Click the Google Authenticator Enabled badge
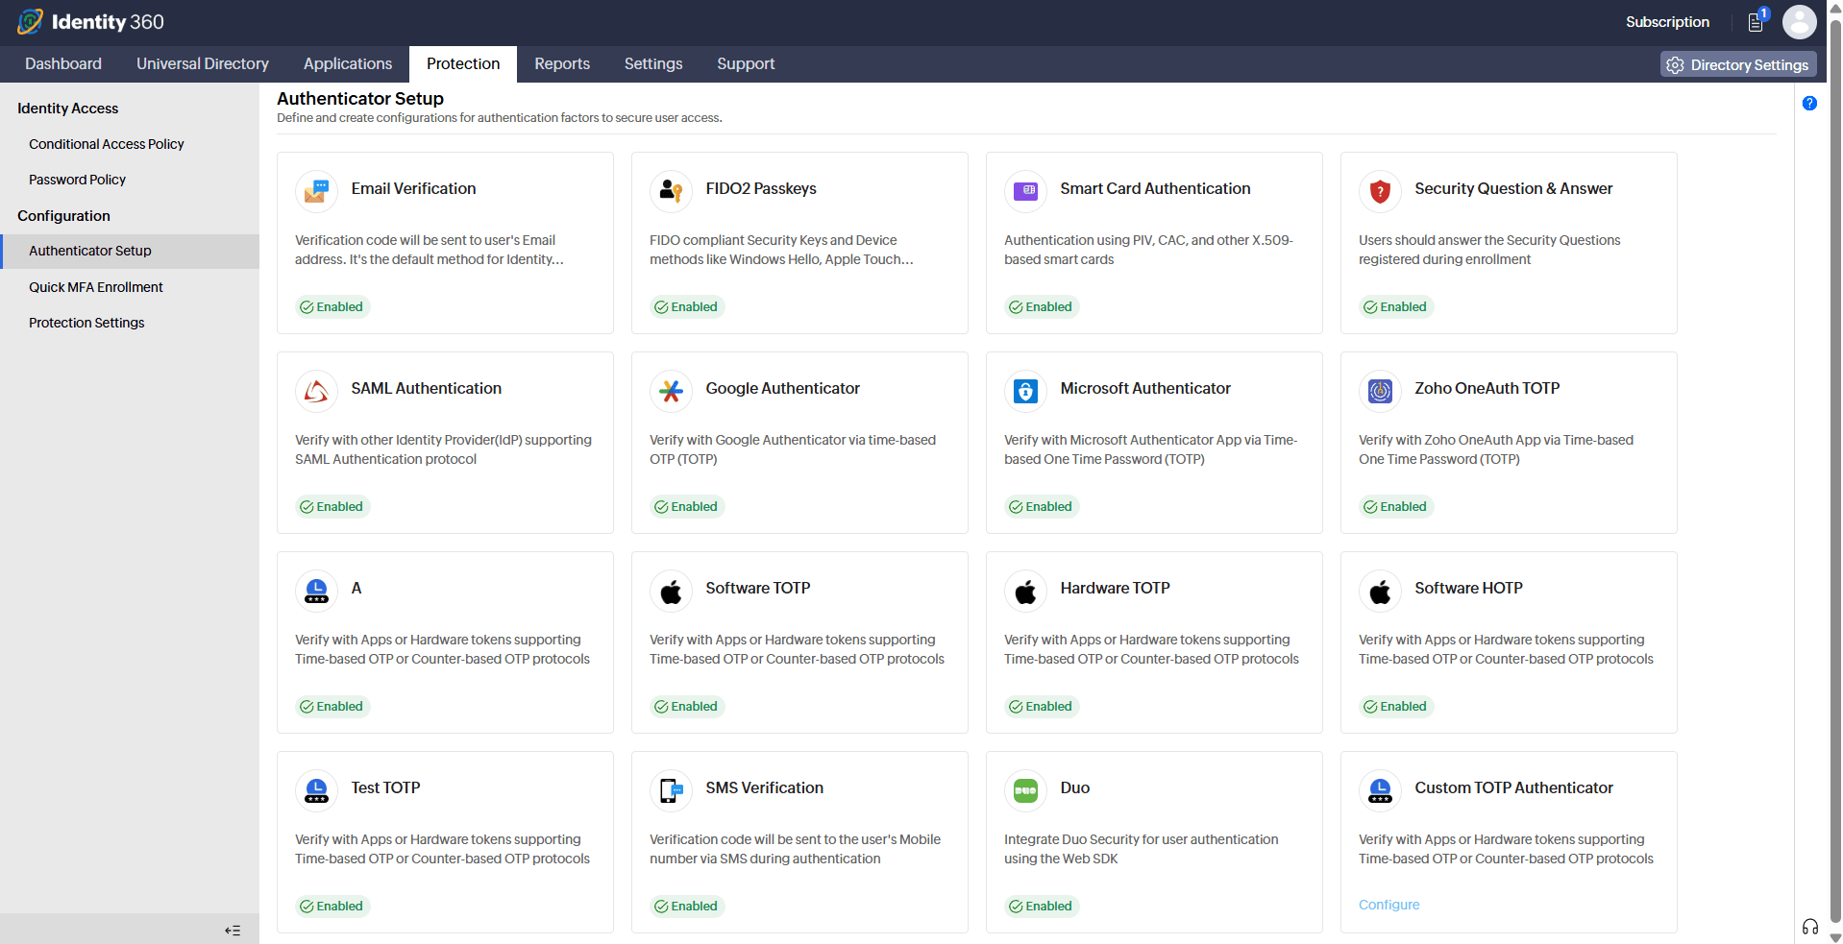This screenshot has height=944, width=1843. coord(687,507)
